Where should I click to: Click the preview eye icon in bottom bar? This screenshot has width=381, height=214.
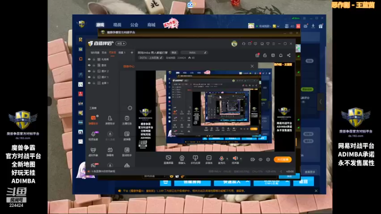[x=260, y=159]
